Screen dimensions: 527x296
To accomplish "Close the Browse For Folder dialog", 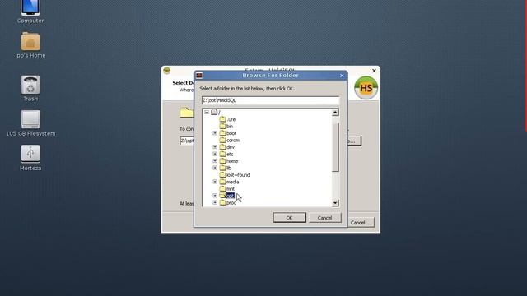I will click(342, 76).
